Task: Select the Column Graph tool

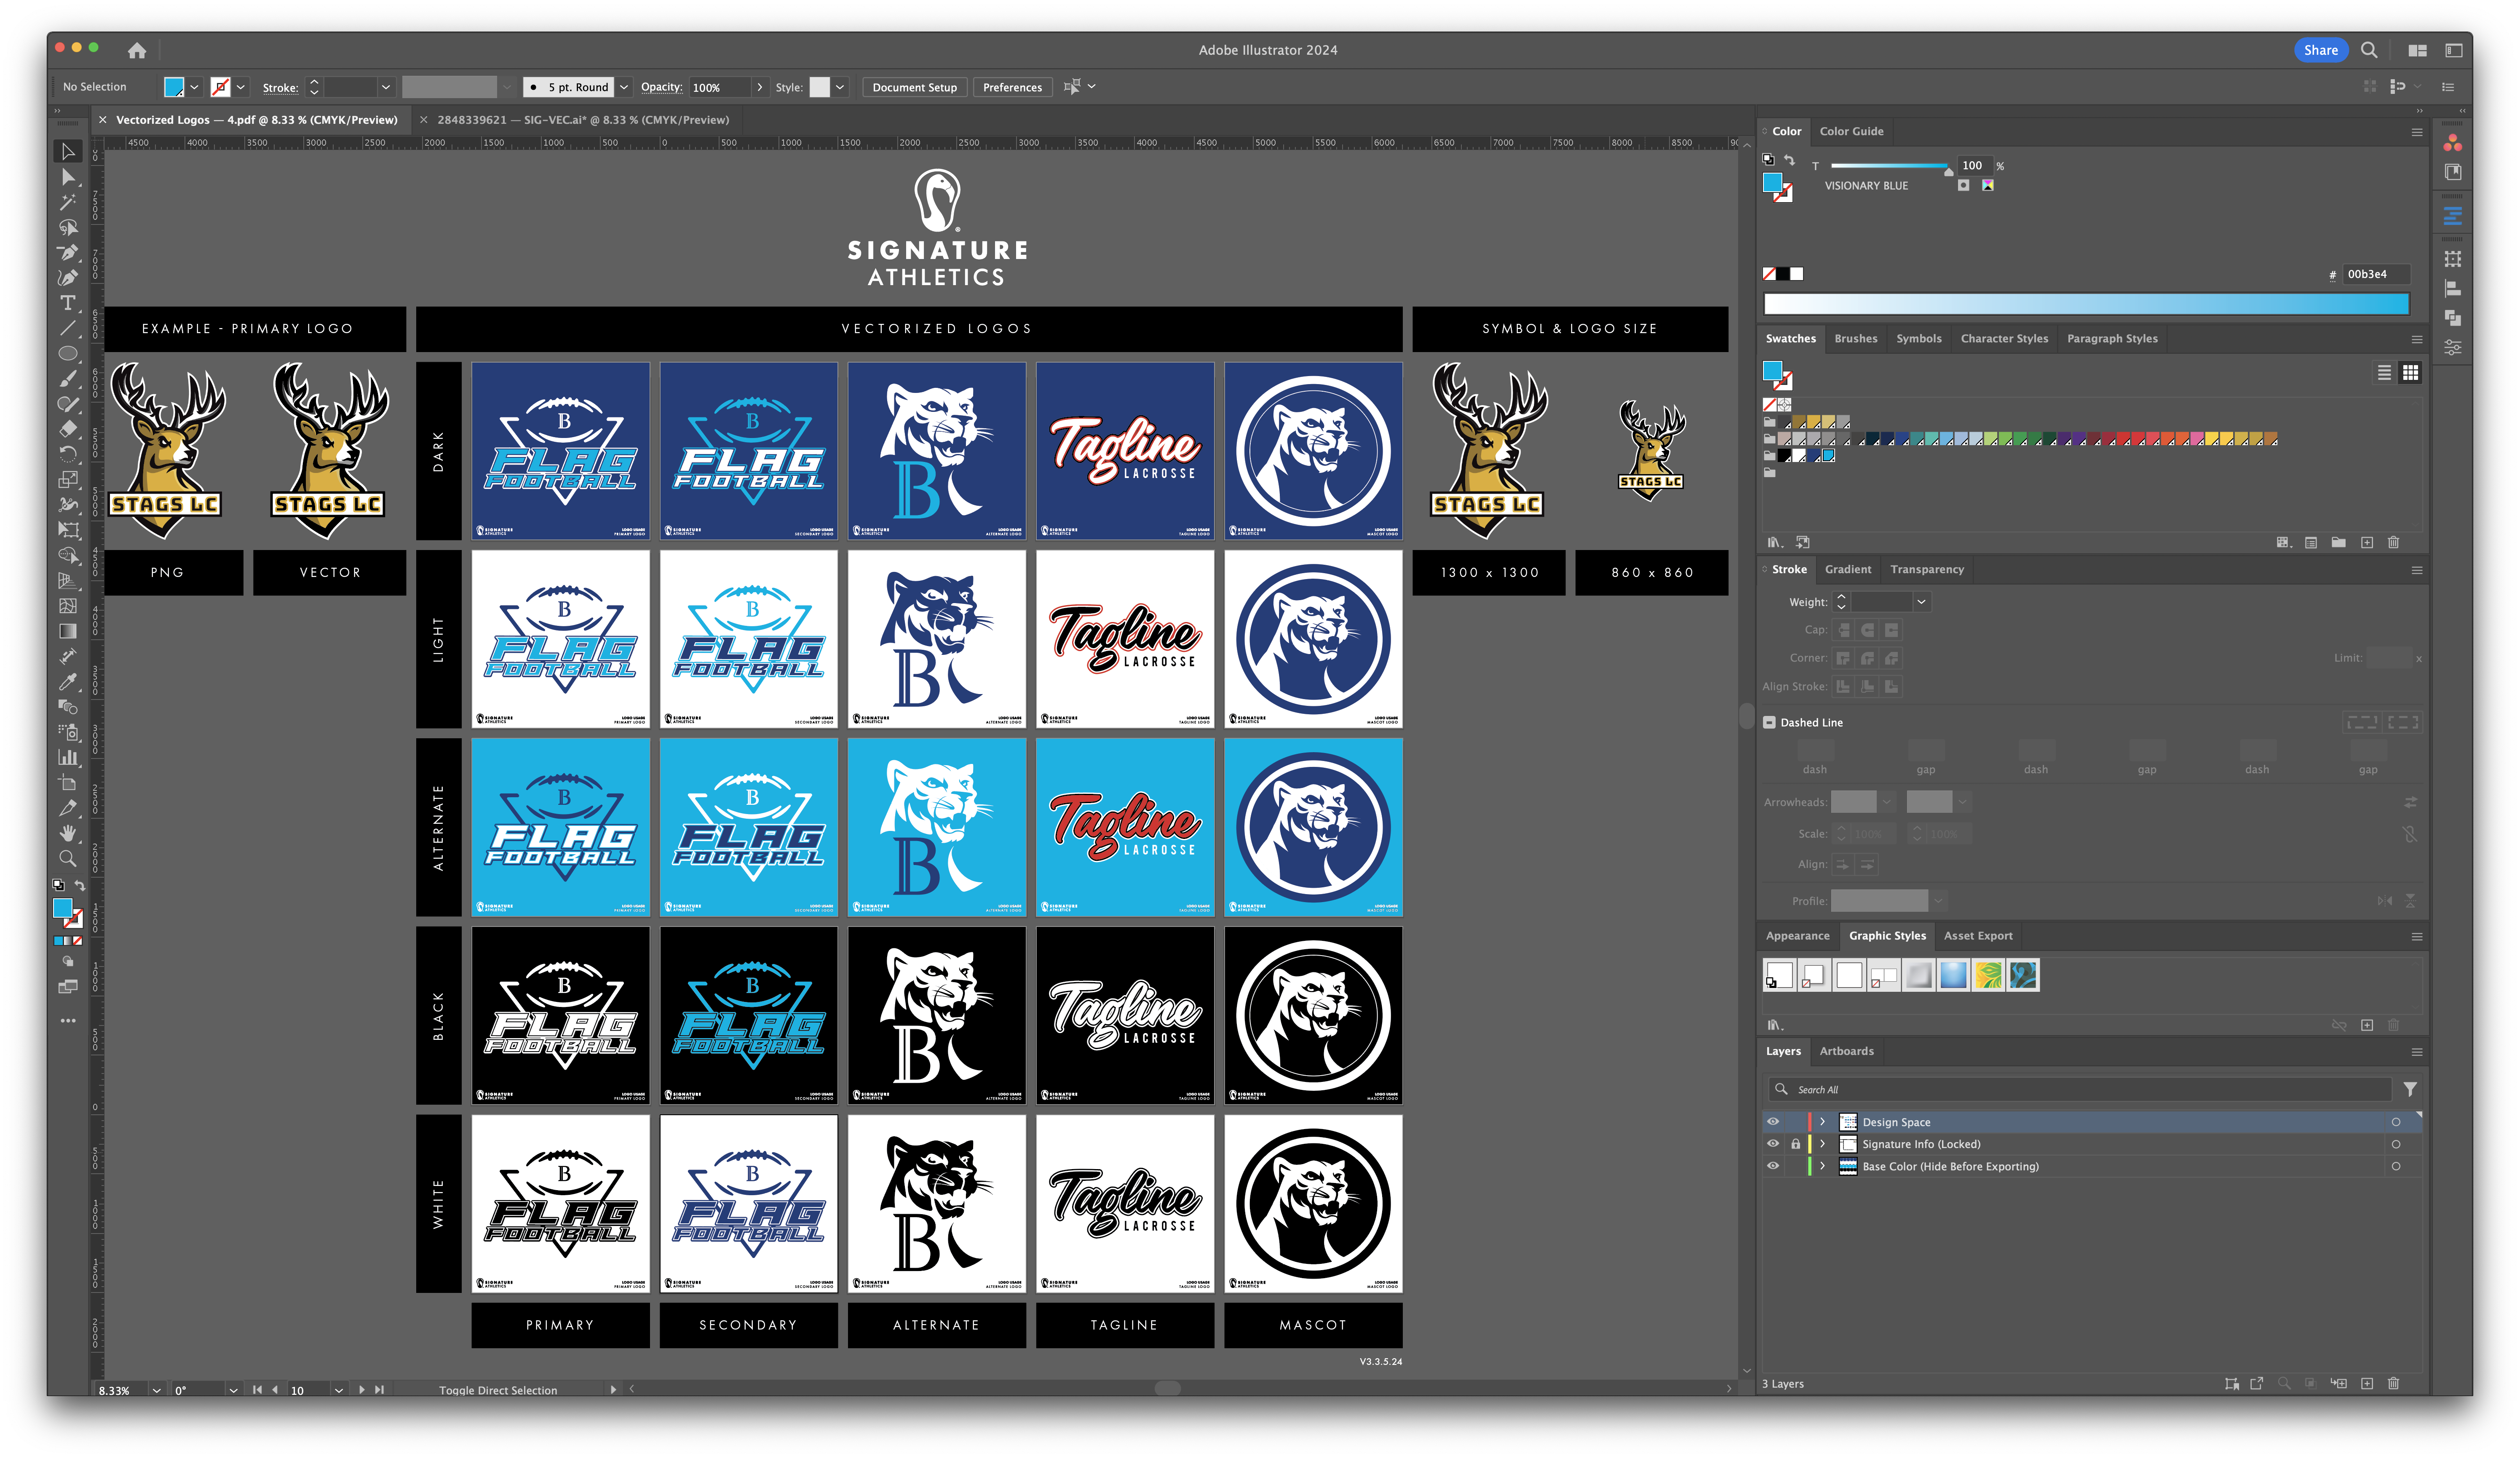Action: coord(68,757)
